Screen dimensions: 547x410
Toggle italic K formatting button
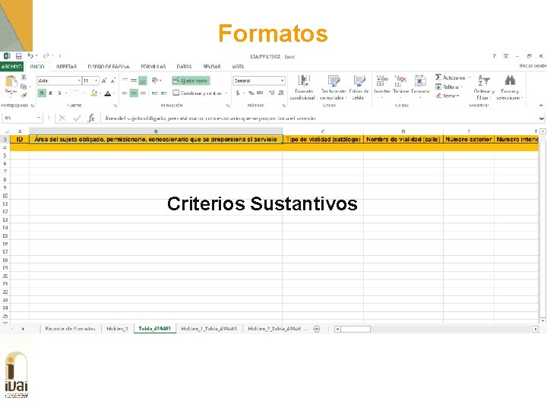[51, 93]
